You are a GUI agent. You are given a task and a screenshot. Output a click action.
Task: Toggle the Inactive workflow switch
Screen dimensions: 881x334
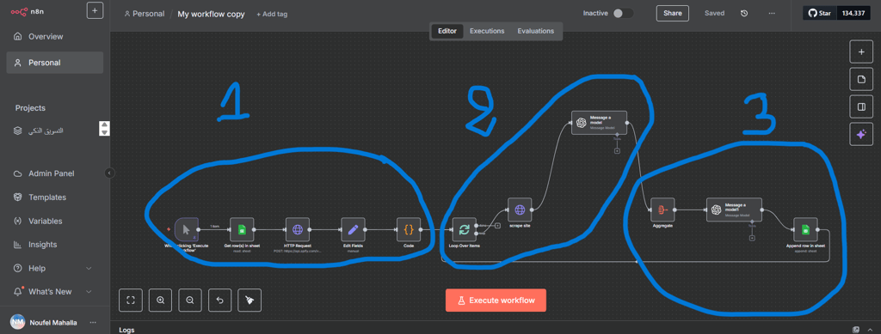[623, 13]
